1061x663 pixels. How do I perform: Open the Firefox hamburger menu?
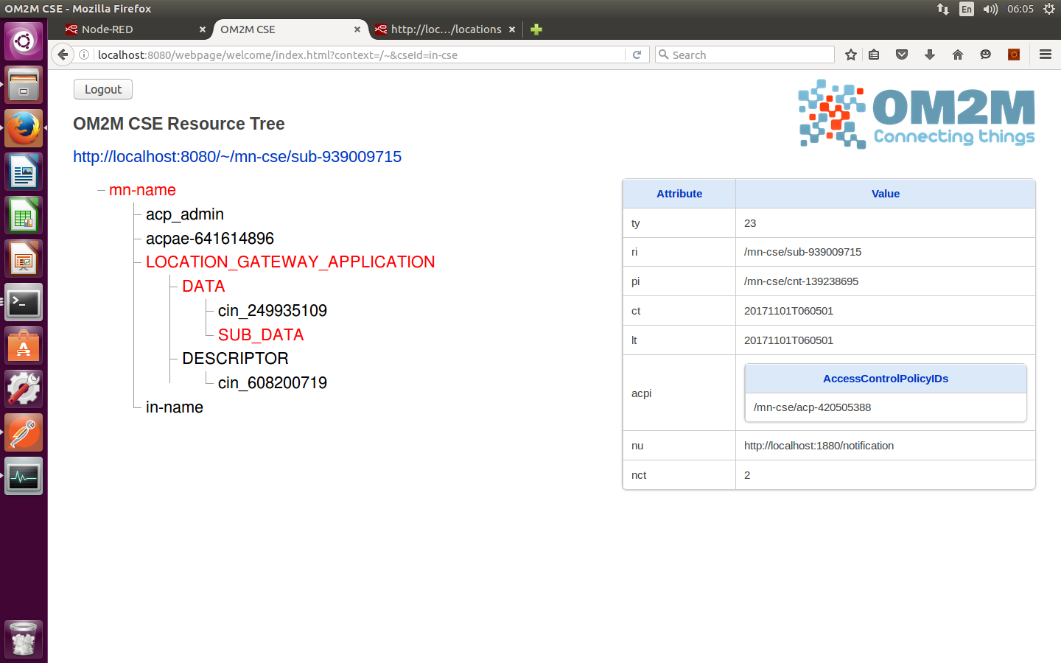(x=1045, y=55)
